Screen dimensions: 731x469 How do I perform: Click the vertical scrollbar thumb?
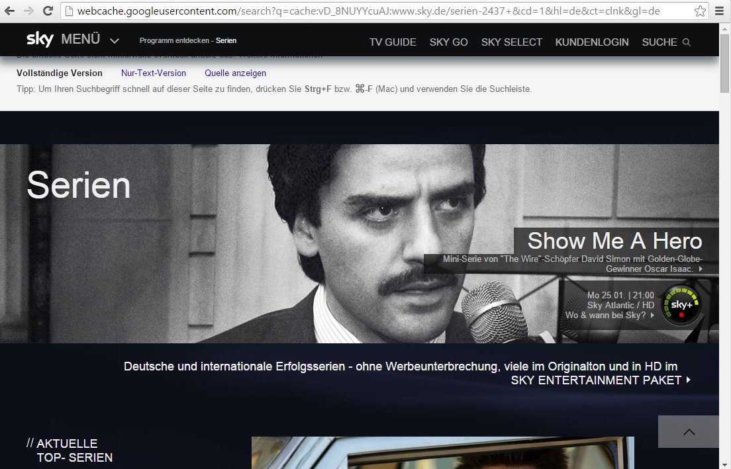pos(724,63)
